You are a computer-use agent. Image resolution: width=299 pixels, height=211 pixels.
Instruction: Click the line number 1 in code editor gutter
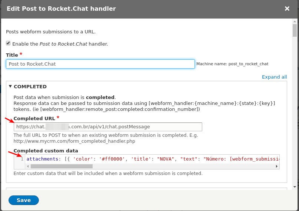point(22,159)
